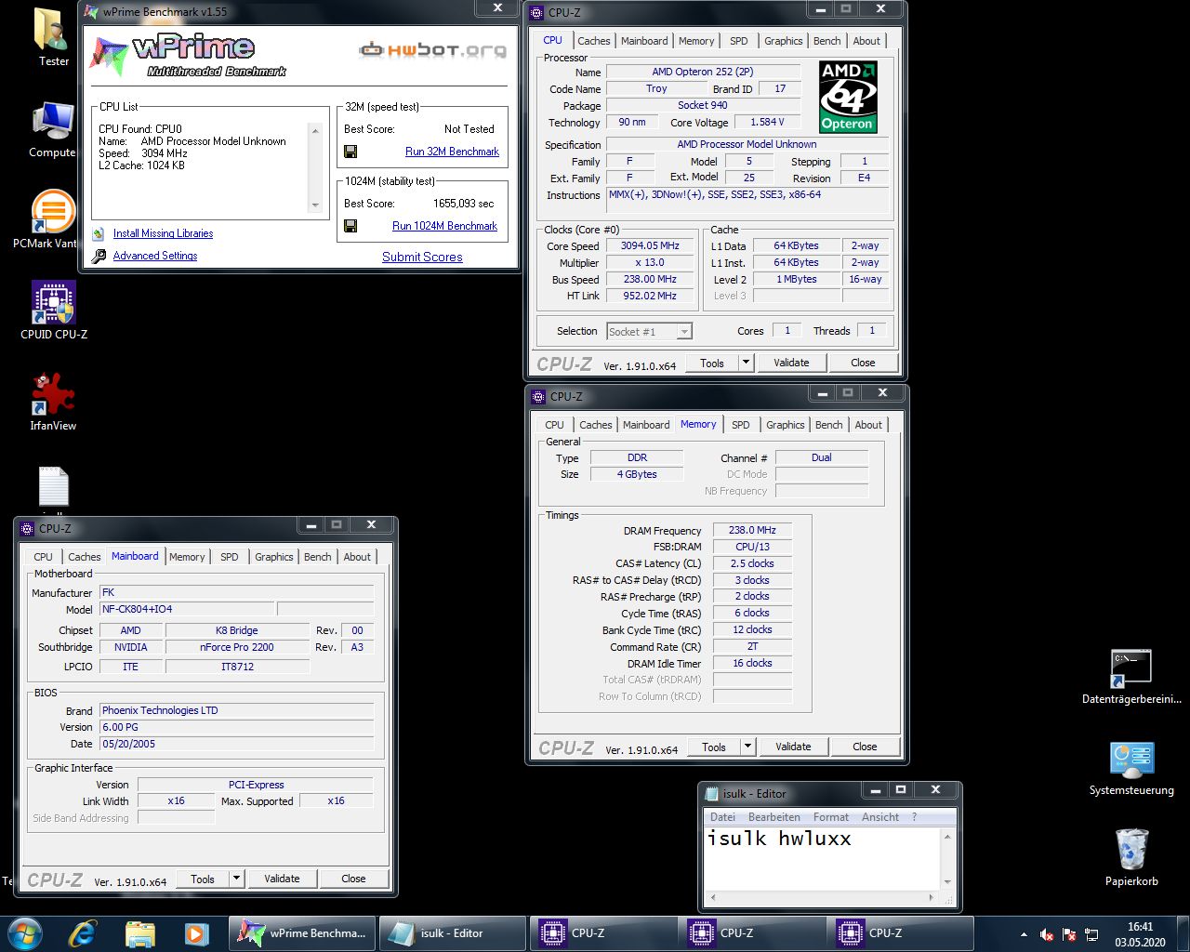The height and width of the screenshot is (952, 1190).
Task: Switch to CPU tab in Mainboard CPU-Z window
Action: (x=43, y=557)
